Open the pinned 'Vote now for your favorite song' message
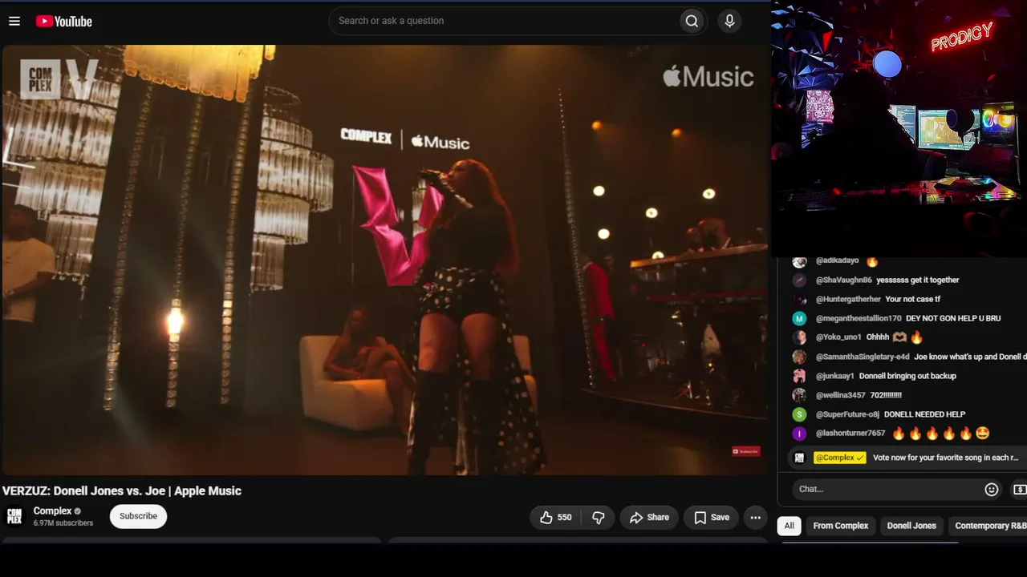 point(945,458)
